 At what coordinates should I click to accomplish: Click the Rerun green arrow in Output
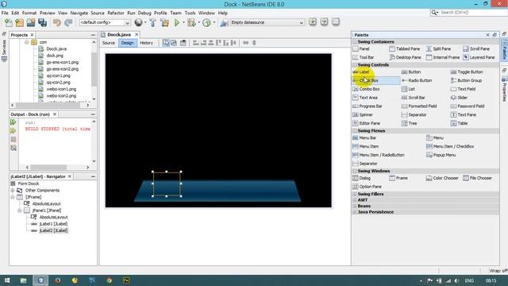[13, 122]
